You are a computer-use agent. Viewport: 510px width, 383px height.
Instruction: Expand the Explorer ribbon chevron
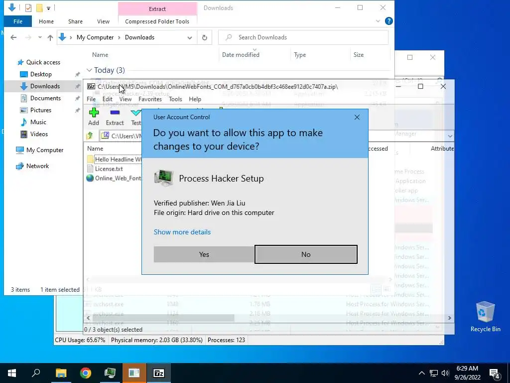pyautogui.click(x=378, y=21)
